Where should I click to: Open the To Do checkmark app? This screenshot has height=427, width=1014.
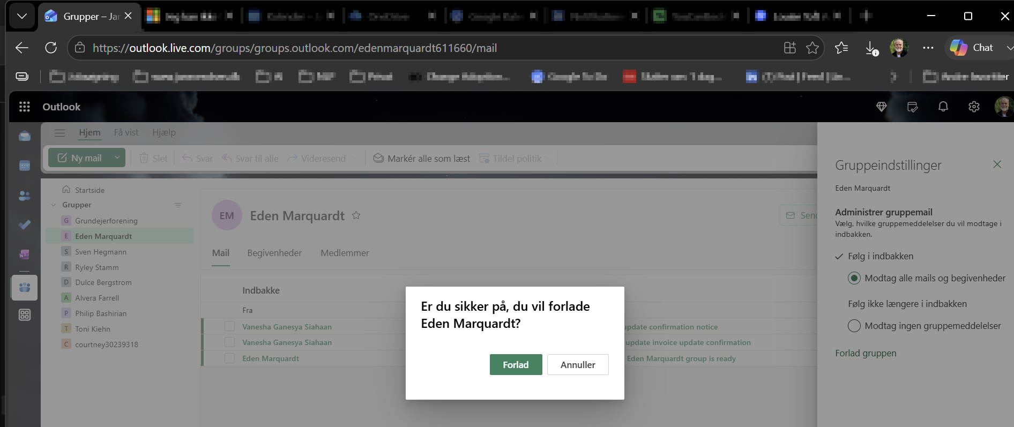tap(25, 224)
